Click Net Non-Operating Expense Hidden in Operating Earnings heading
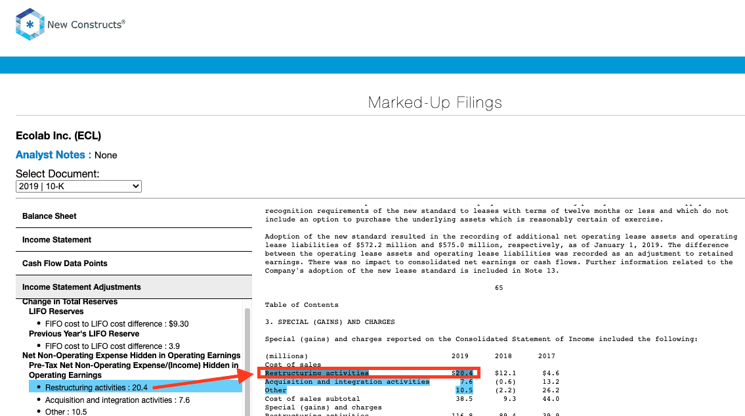 (x=131, y=356)
